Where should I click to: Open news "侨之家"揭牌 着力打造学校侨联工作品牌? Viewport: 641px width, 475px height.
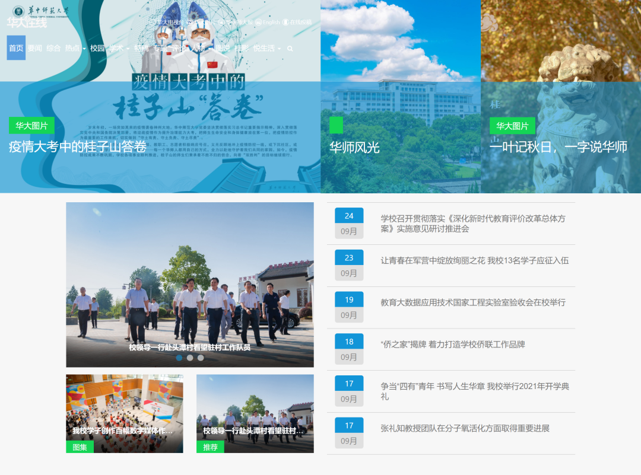pos(452,345)
